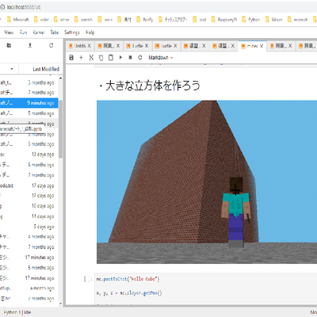Viewport: 317px width, 317px height.
Task: Select the file modified 14 days ago
Action: (29, 216)
